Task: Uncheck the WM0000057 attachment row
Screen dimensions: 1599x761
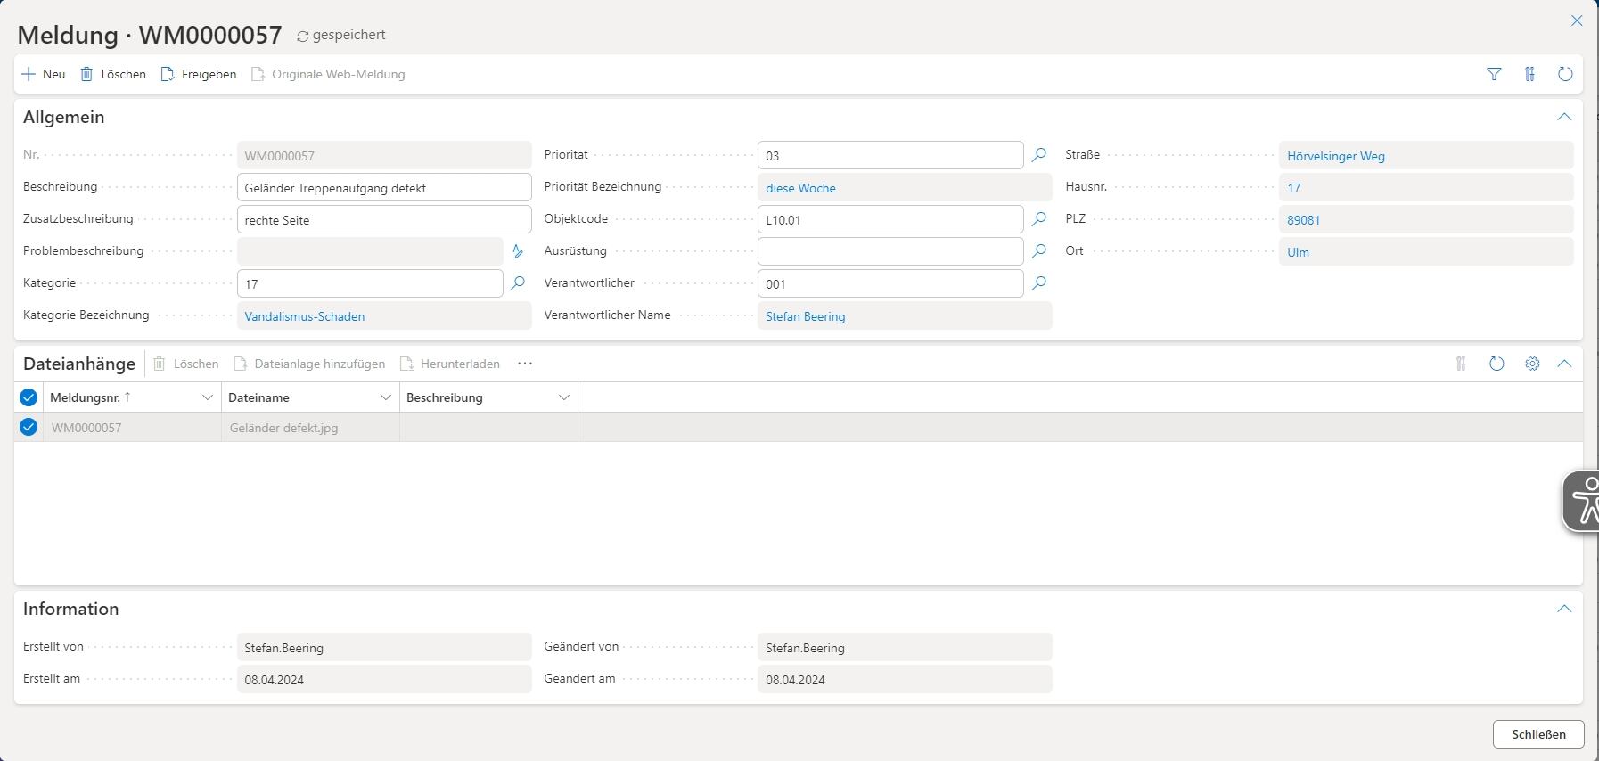Action: pos(29,428)
